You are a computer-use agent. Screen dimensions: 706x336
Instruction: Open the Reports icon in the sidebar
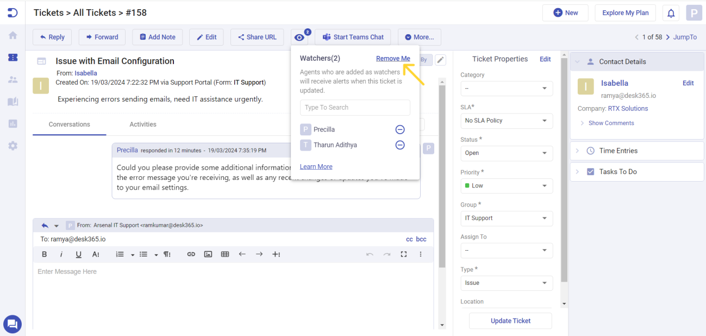point(12,123)
